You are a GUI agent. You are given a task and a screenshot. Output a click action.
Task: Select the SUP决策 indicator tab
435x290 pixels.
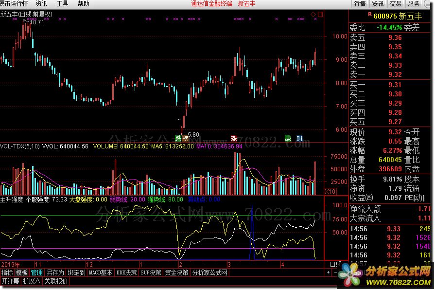(x=151, y=272)
